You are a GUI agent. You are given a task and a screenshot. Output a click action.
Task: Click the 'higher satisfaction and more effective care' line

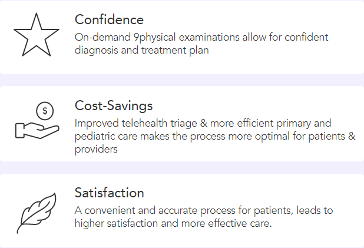click(x=173, y=223)
